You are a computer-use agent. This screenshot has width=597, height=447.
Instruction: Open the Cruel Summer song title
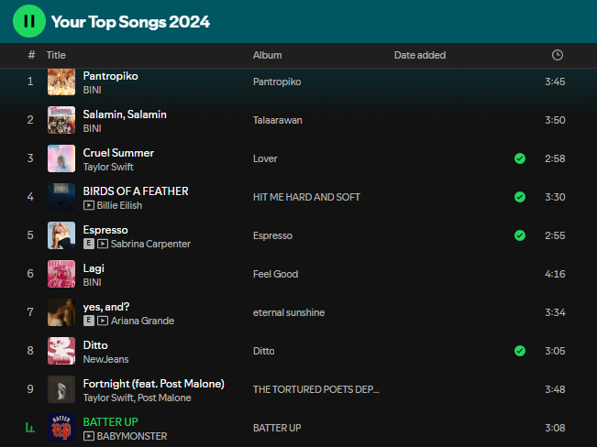coord(118,153)
